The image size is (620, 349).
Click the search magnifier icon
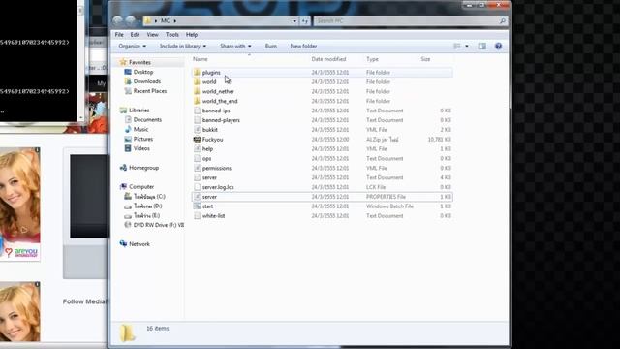coord(503,21)
